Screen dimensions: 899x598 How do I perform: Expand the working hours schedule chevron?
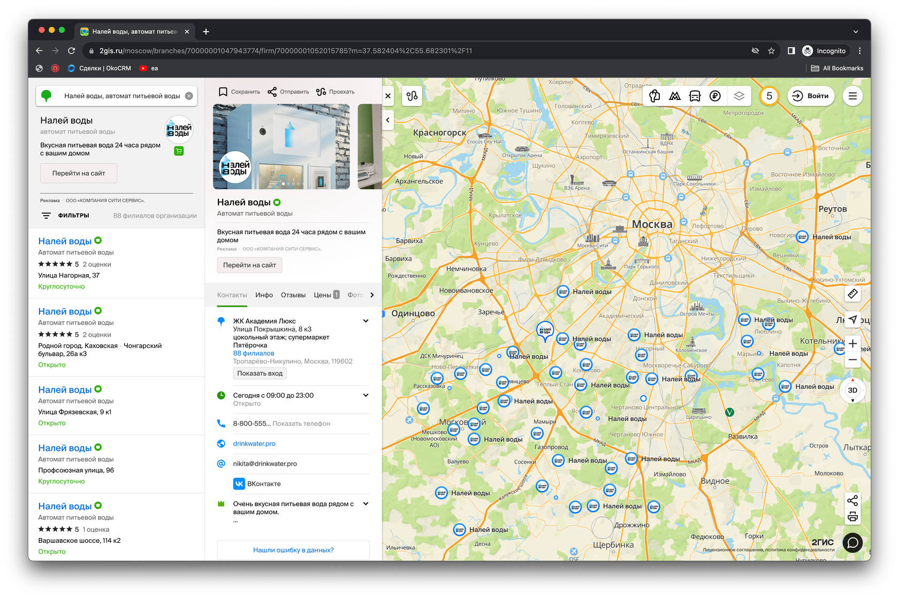[x=365, y=395]
